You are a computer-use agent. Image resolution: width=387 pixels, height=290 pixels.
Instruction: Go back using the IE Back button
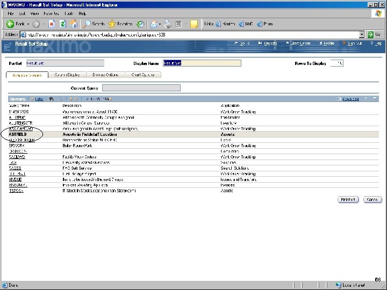15,24
